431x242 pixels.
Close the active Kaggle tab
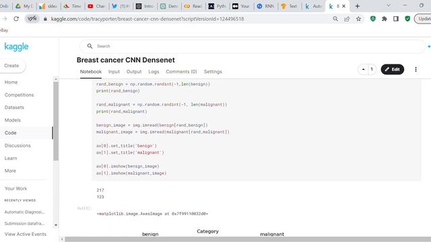(343, 6)
